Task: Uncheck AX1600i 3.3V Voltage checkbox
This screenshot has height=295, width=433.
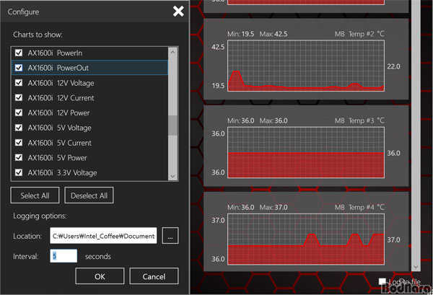Action: click(19, 172)
